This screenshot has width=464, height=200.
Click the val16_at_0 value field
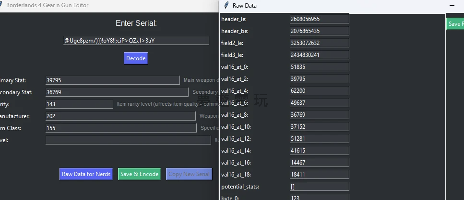319,67
